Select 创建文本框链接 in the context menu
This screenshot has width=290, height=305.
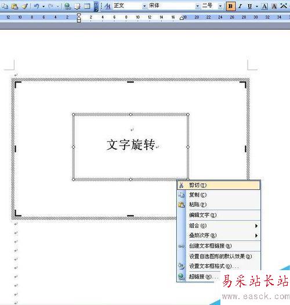pyautogui.click(x=219, y=246)
